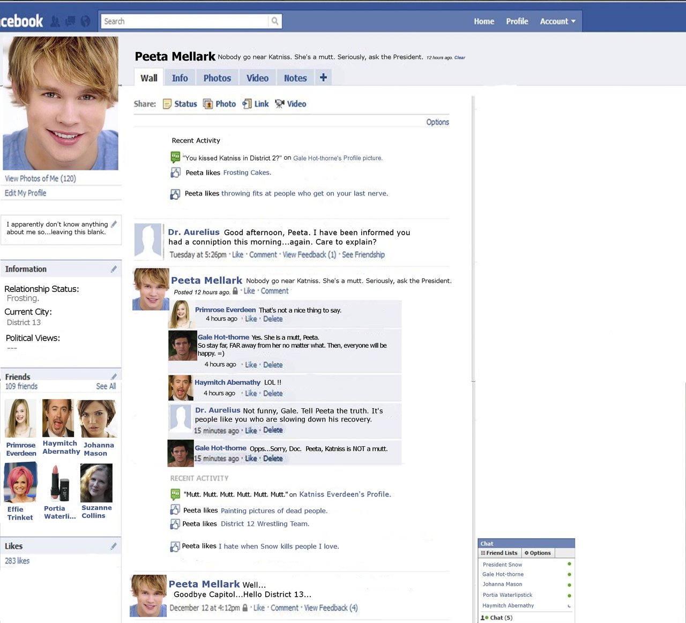This screenshot has height=623, width=686.
Task: Open messages icon in top bar
Action: pyautogui.click(x=70, y=21)
